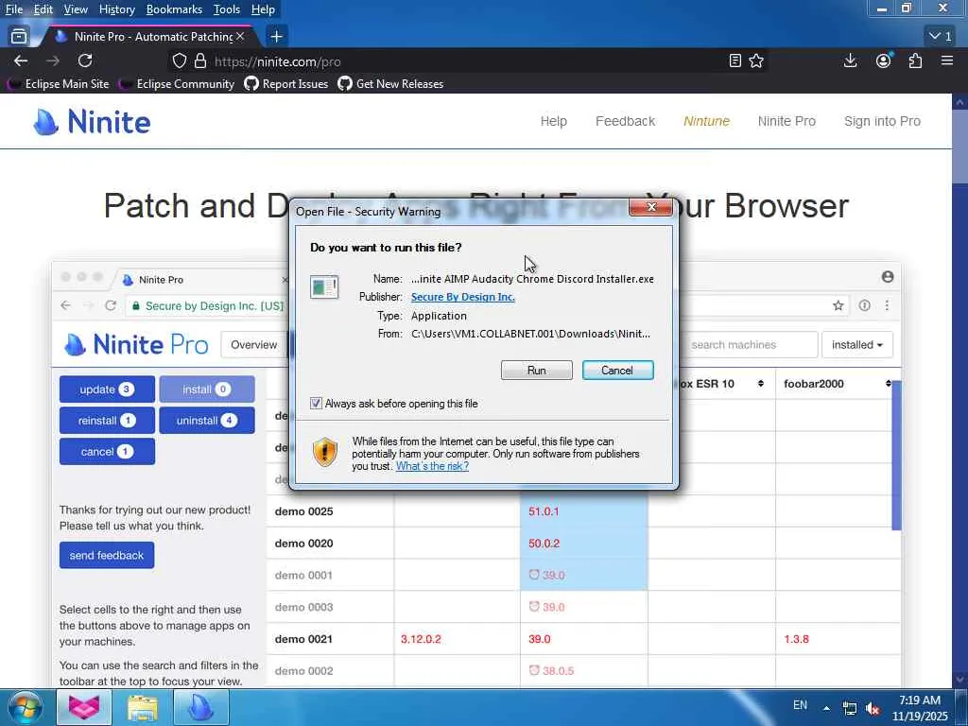Close the Ninite Pro tab
This screenshot has width=968, height=726.
tap(240, 37)
